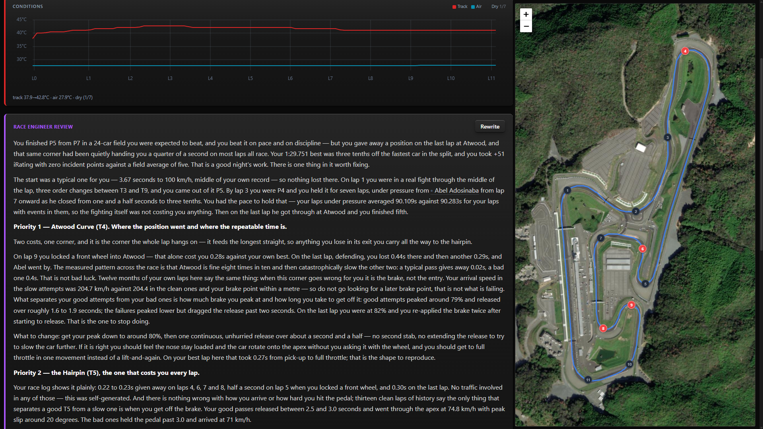Image resolution: width=763 pixels, height=429 pixels.
Task: Click the 30°C axis label
Action: [x=21, y=59]
